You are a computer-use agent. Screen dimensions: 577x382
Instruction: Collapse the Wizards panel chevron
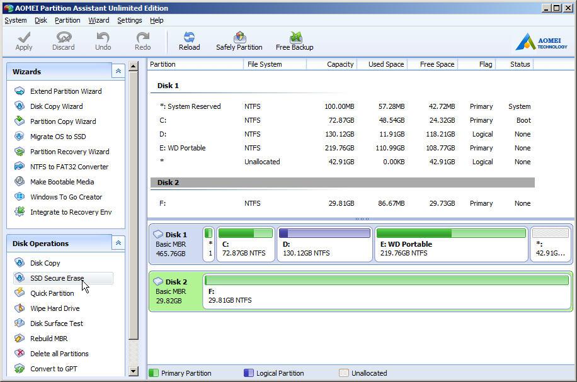tap(118, 71)
